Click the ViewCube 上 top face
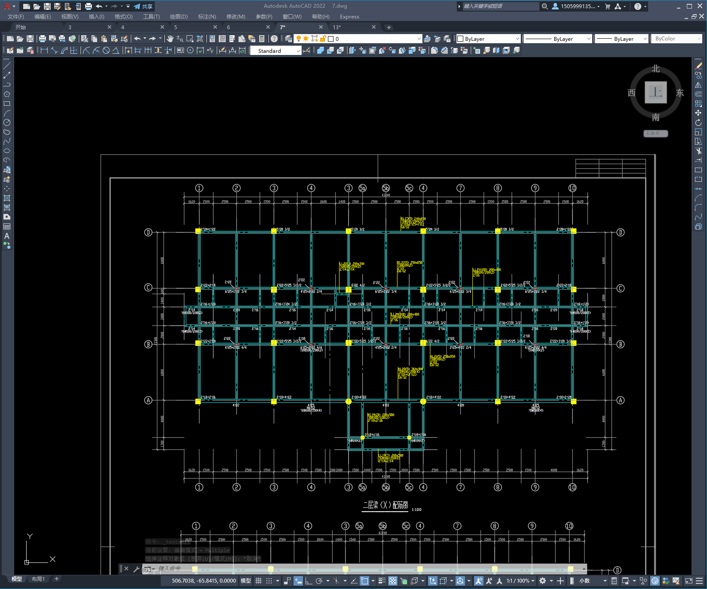Screen dimensions: 707x589 point(656,92)
